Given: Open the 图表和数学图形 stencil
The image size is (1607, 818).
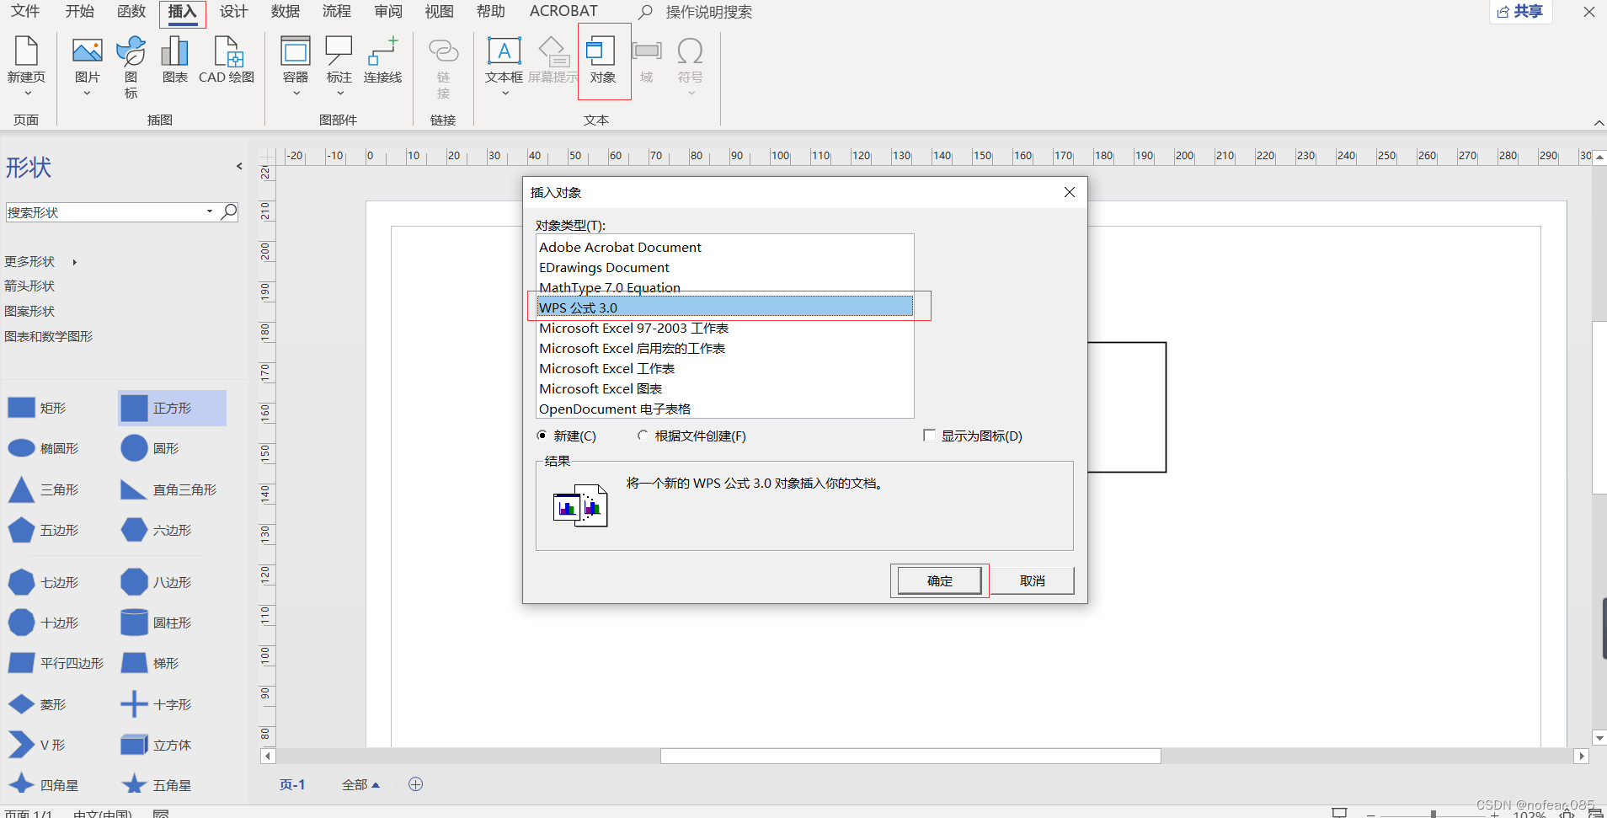Looking at the screenshot, I should [x=48, y=336].
